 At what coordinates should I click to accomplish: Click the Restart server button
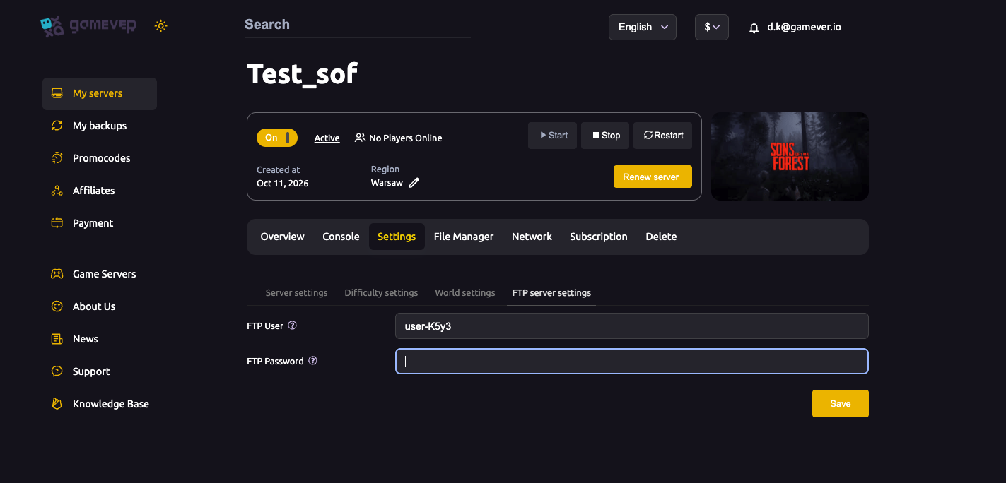coord(663,136)
